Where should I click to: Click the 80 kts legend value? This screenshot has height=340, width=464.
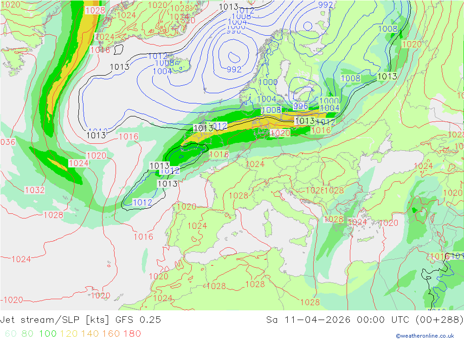point(27,334)
